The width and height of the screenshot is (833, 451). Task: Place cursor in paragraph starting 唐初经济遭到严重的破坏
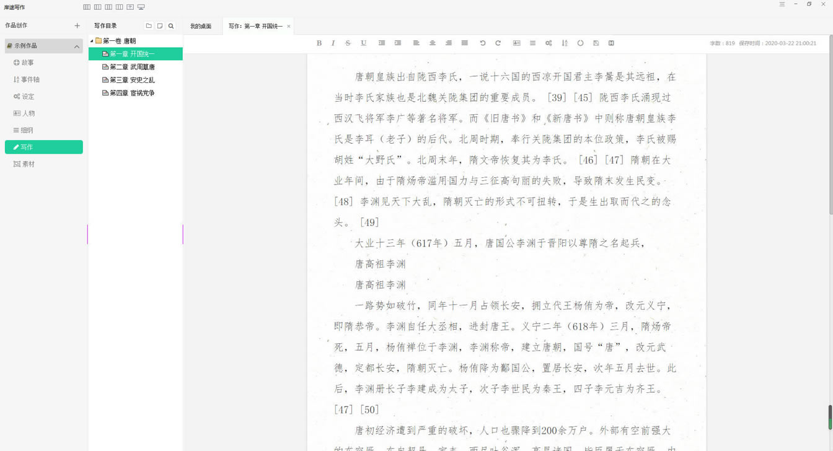pos(505,437)
